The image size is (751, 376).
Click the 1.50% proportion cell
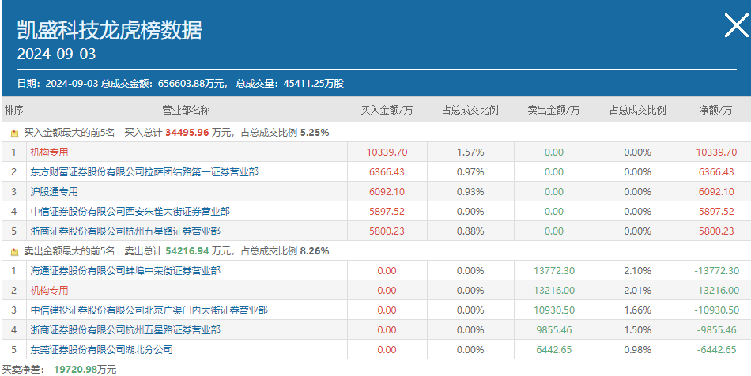[637, 329]
